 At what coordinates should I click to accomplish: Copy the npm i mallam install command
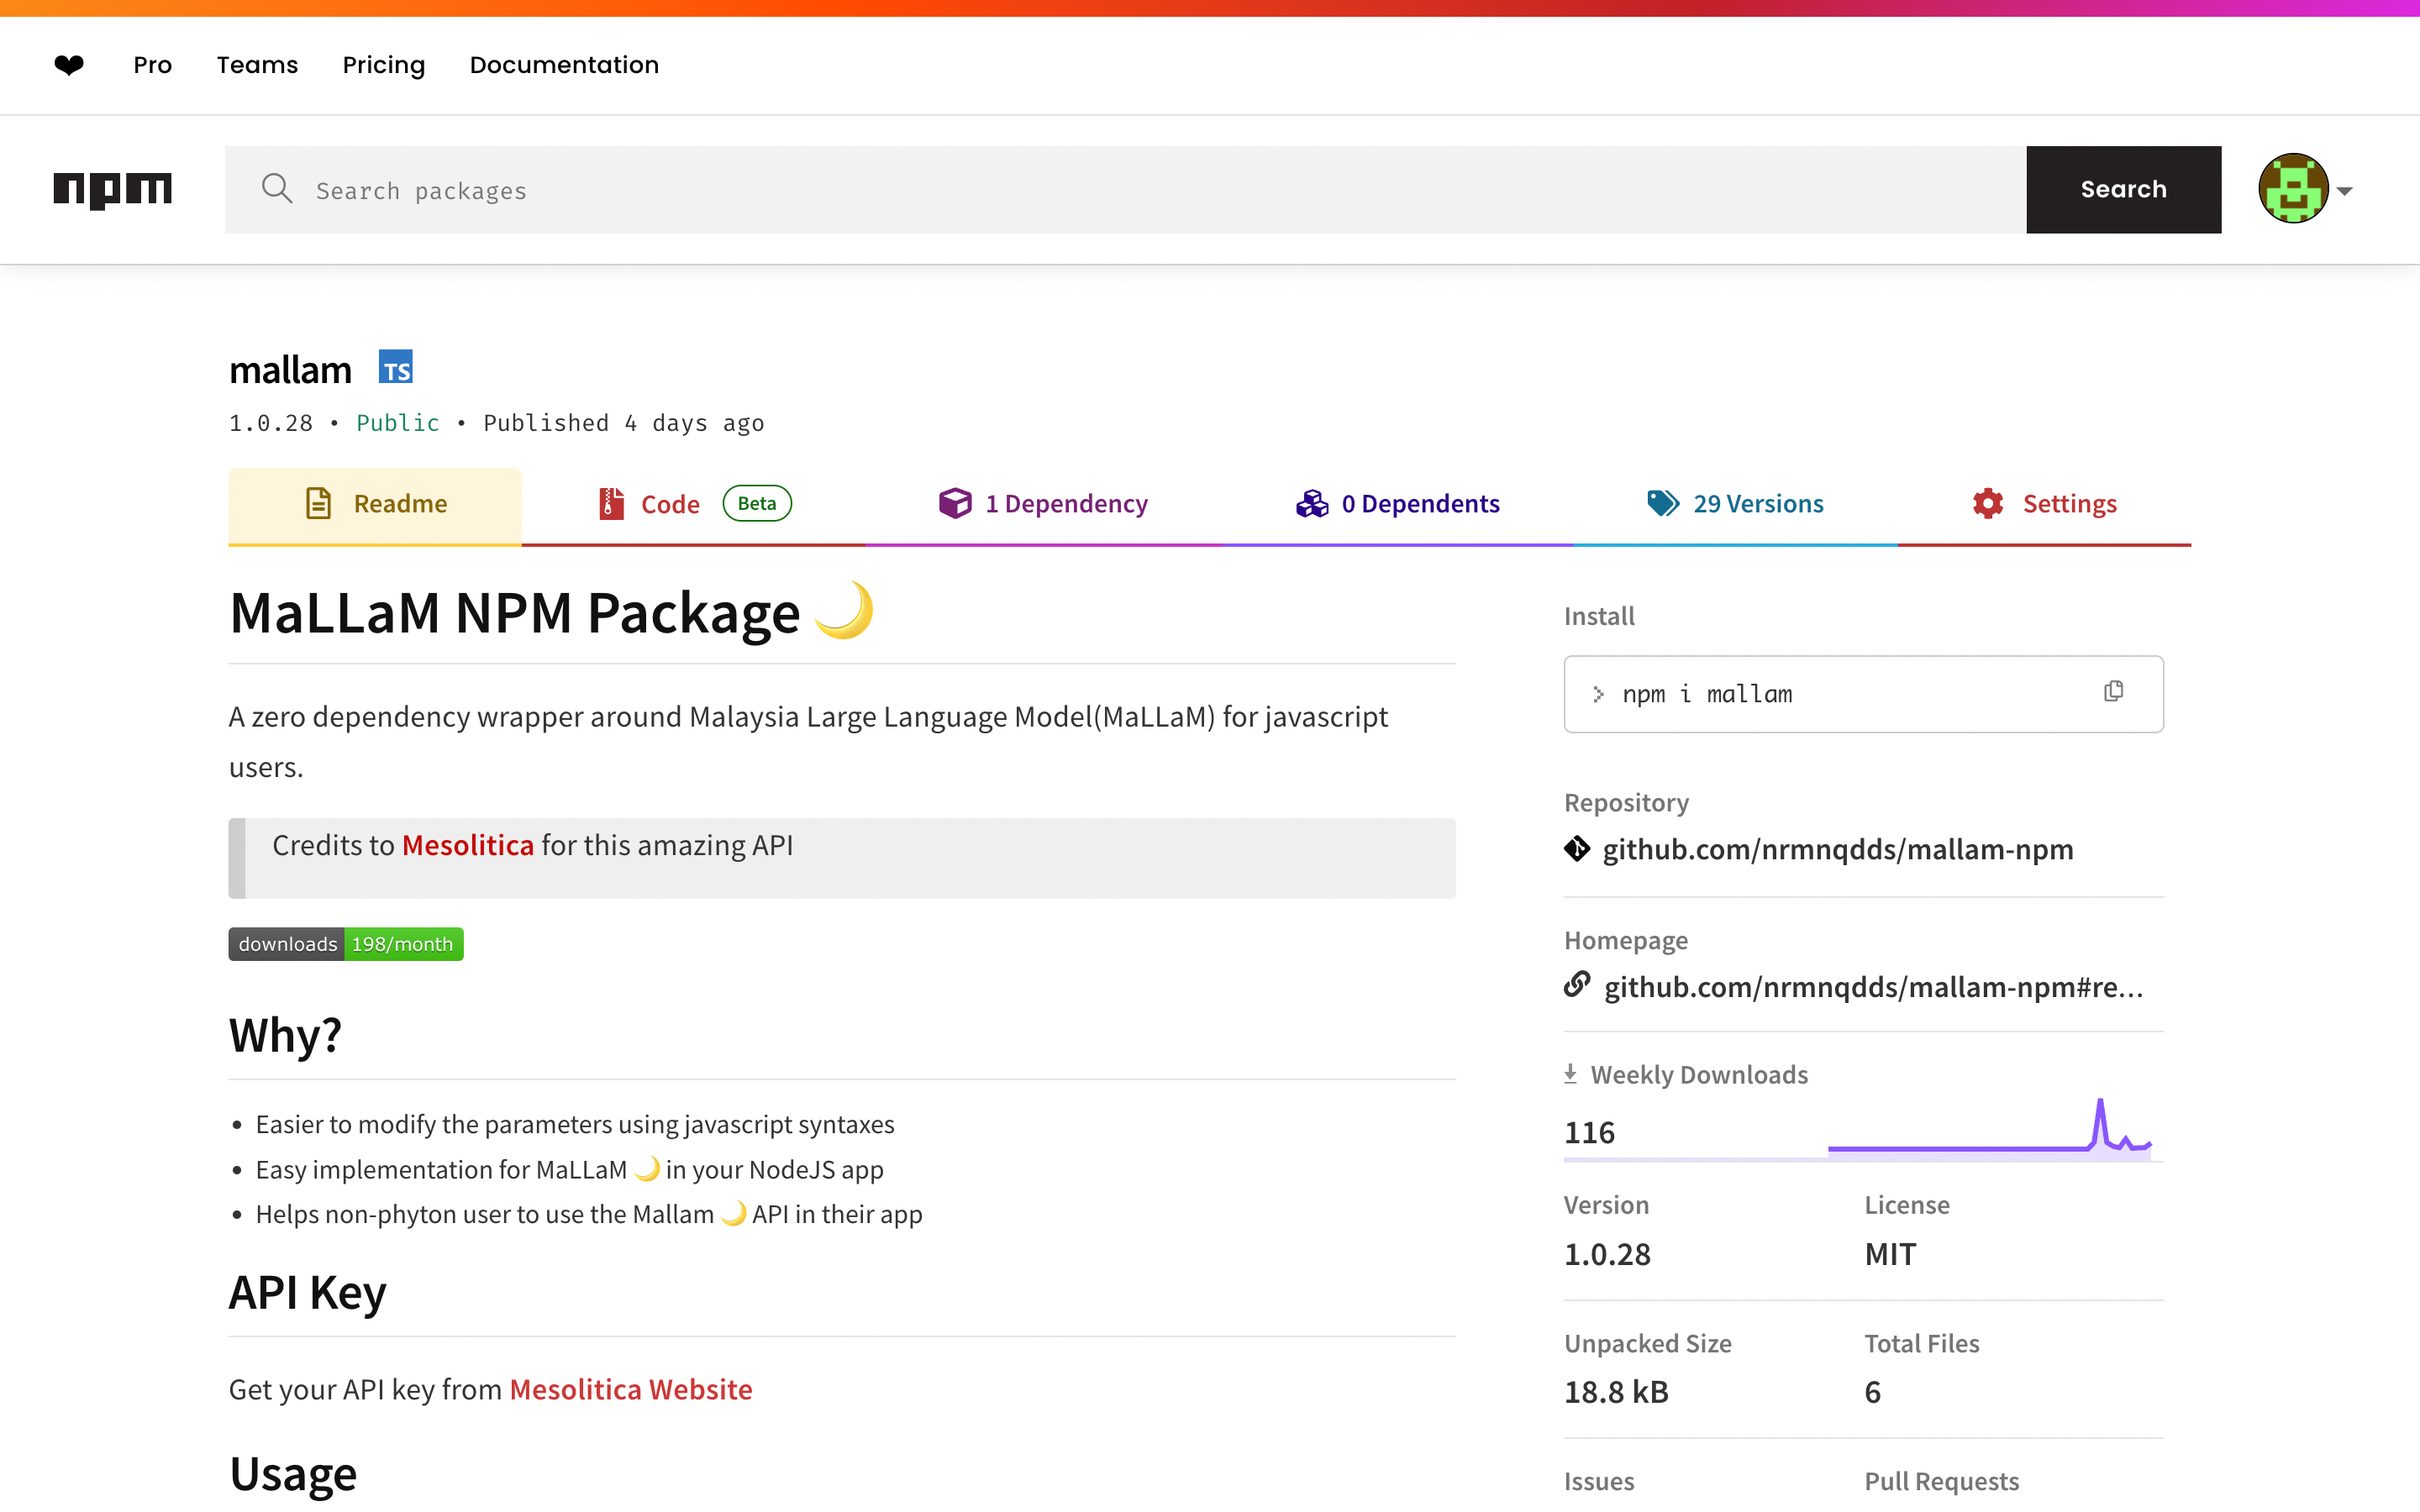(x=2113, y=691)
